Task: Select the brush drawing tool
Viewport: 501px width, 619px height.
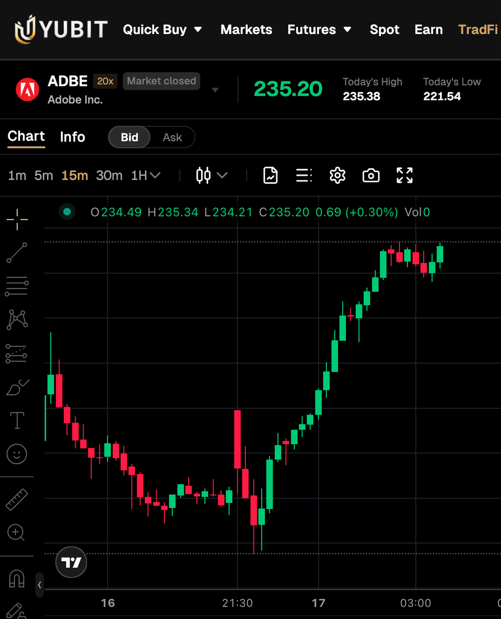Action: [17, 387]
